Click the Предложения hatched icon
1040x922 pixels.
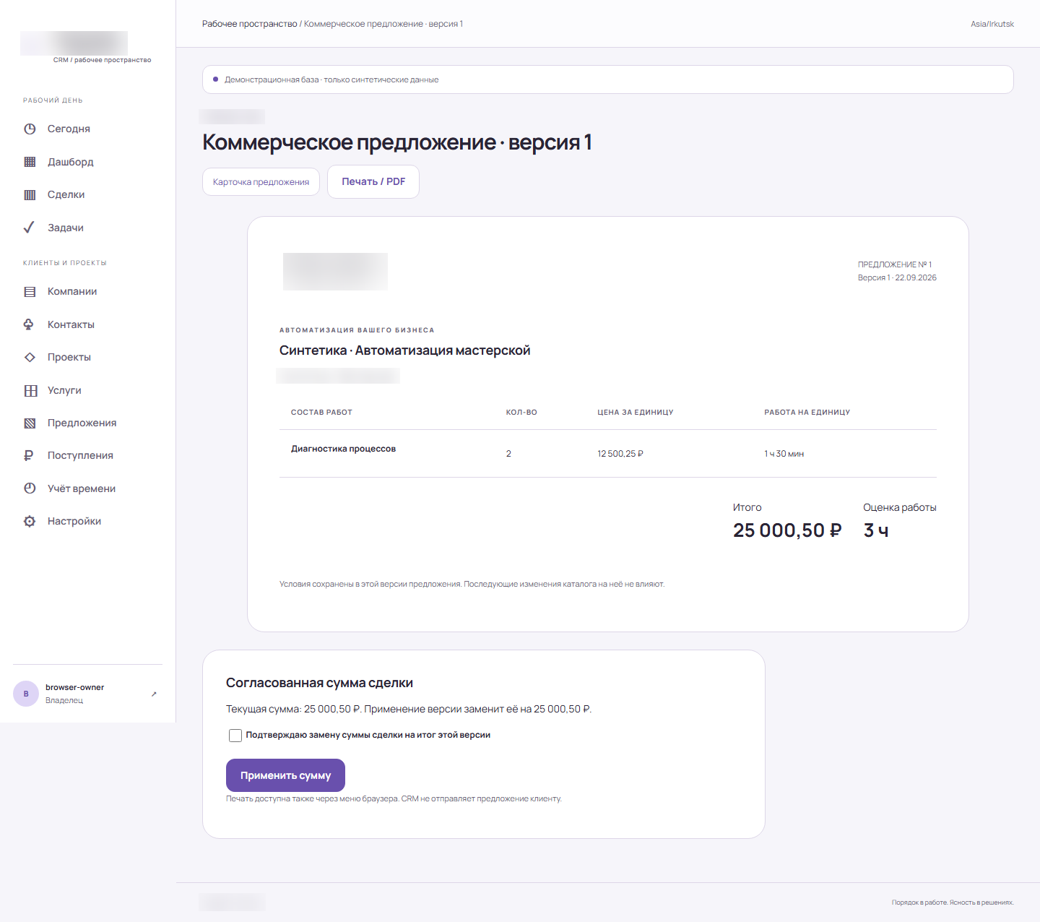[30, 423]
